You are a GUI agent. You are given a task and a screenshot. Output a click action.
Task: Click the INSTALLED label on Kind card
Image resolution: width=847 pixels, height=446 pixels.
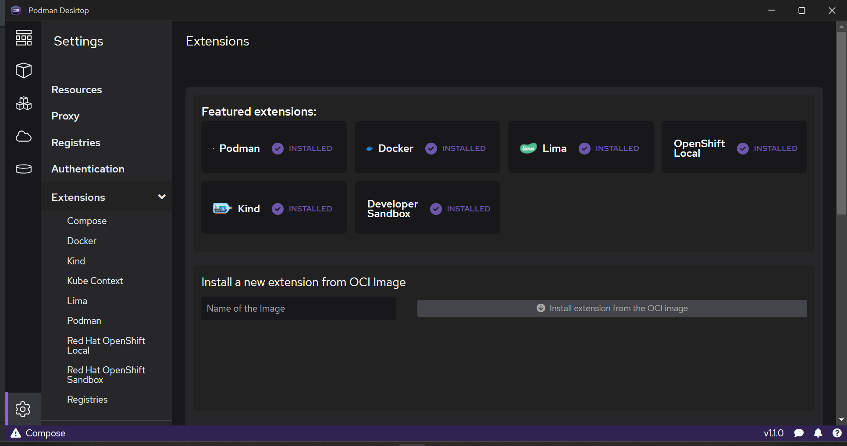tap(310, 209)
